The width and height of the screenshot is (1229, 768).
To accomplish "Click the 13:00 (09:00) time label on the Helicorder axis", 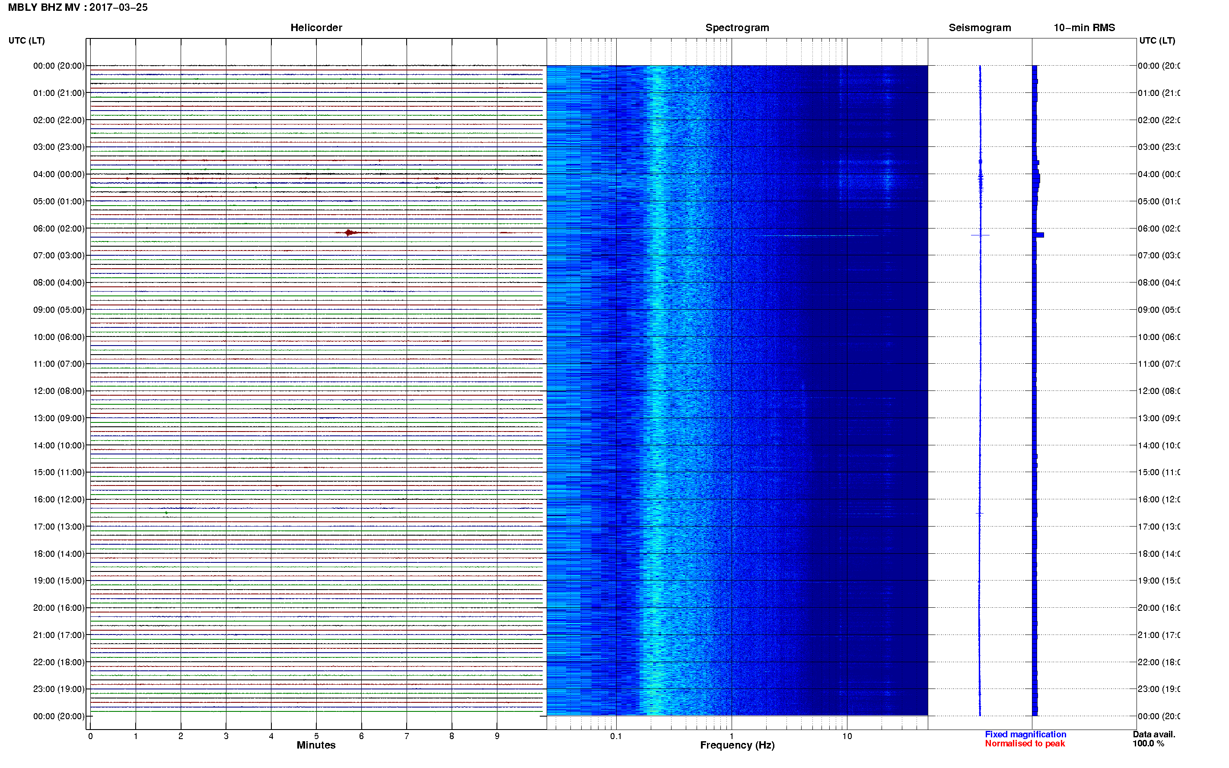I will (x=59, y=419).
